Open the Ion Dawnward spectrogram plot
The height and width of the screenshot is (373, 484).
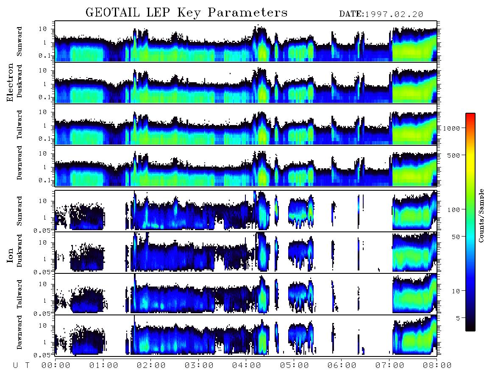(x=246, y=335)
